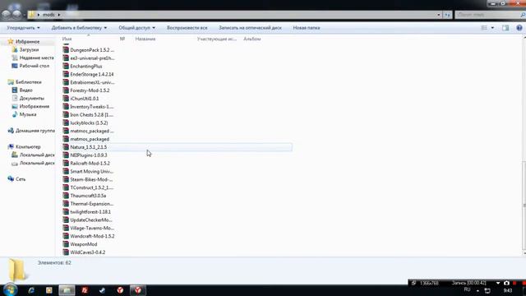
Task: Expand the view options dropdown arrow
Action: pyautogui.click(x=492, y=28)
